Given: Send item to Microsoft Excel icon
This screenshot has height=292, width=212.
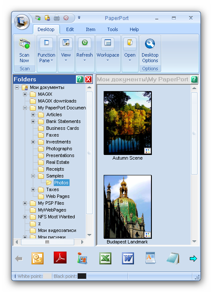Looking at the screenshot, I should point(105,258).
